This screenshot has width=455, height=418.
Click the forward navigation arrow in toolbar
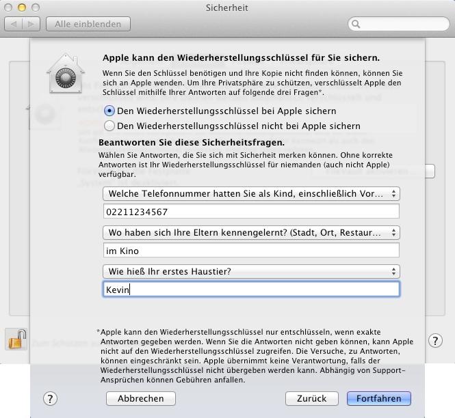click(x=31, y=24)
